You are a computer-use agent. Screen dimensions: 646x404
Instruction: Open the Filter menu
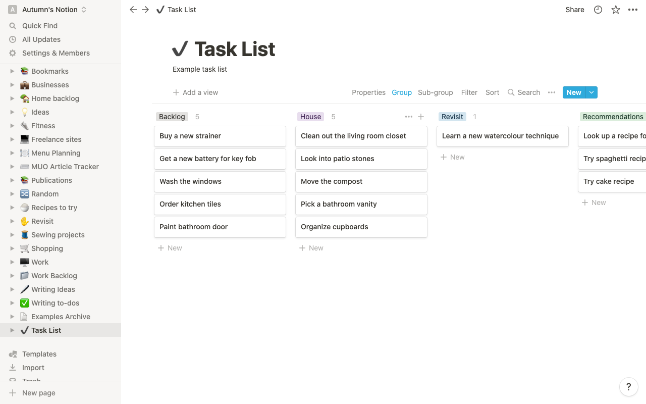(469, 92)
